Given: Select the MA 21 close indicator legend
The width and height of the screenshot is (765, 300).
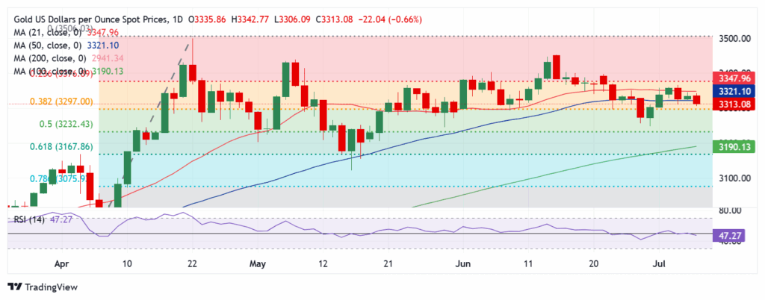Looking at the screenshot, I should (x=66, y=33).
